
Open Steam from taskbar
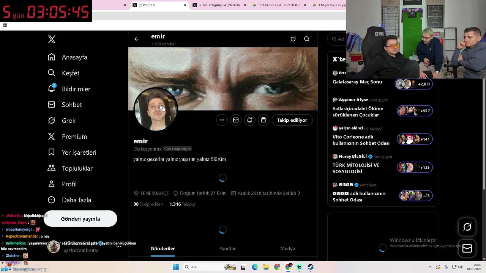(310, 267)
